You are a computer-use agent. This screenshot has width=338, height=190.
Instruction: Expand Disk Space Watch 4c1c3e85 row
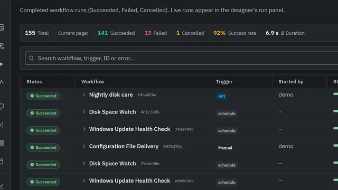pos(84,112)
